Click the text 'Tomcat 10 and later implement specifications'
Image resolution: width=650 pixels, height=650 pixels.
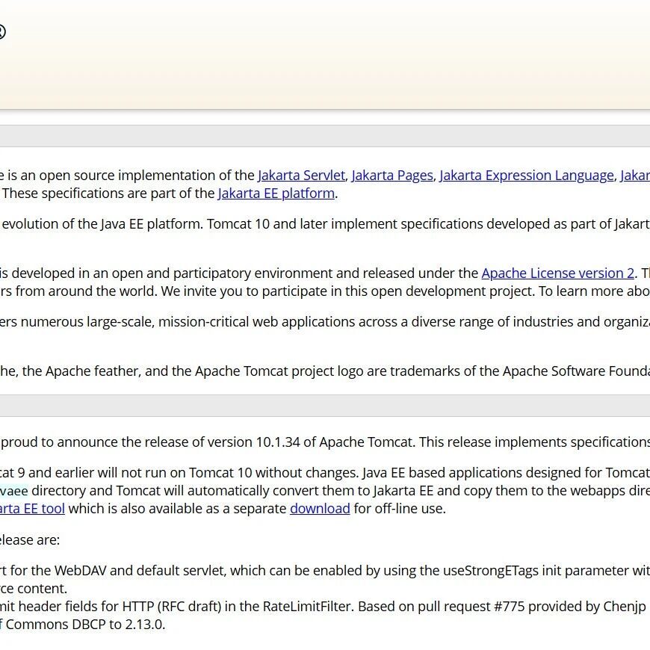click(x=345, y=224)
